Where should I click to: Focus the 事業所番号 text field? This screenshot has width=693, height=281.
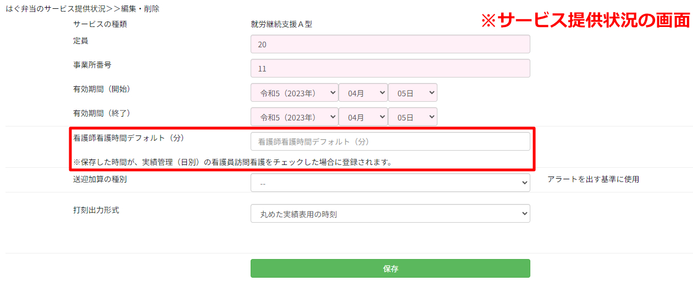(390, 68)
